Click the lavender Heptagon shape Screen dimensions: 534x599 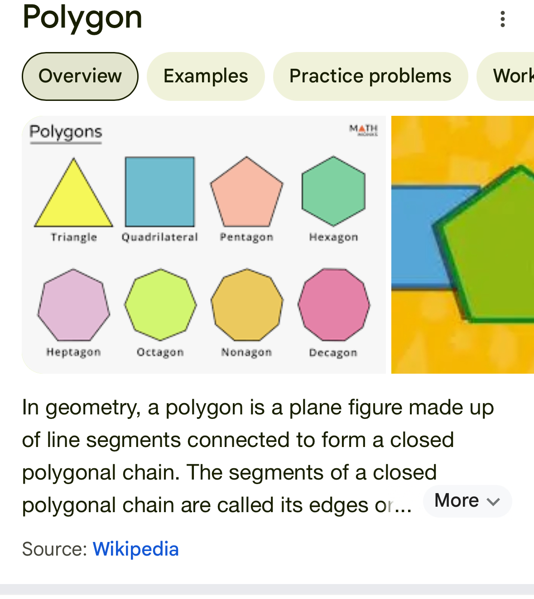click(73, 305)
